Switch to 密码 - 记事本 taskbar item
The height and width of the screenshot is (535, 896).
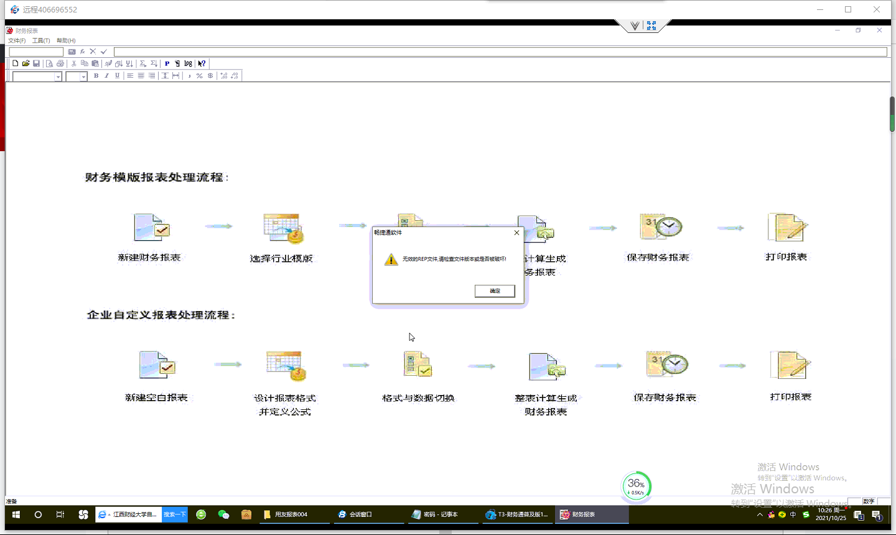tap(442, 514)
